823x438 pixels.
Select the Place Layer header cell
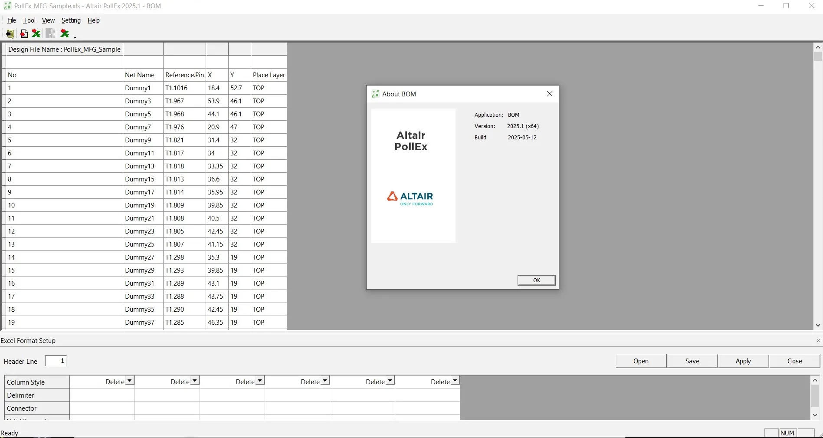269,75
